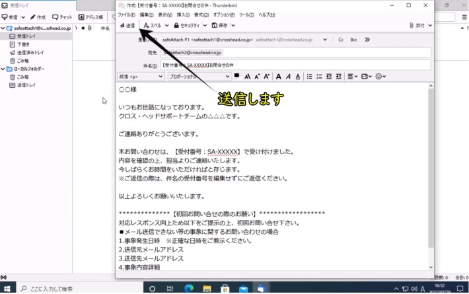469x294 pixels.
Task: Save the draft with 保存 button
Action: point(219,25)
